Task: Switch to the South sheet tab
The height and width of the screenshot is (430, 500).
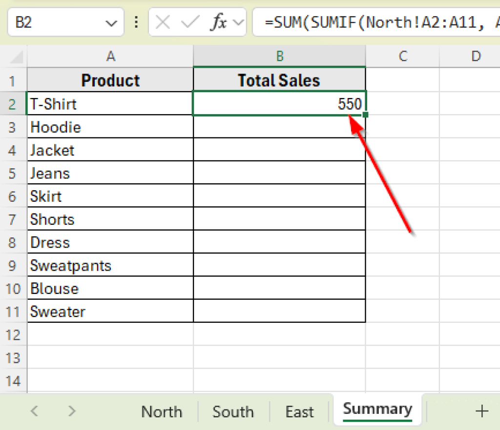Action: pos(233,411)
